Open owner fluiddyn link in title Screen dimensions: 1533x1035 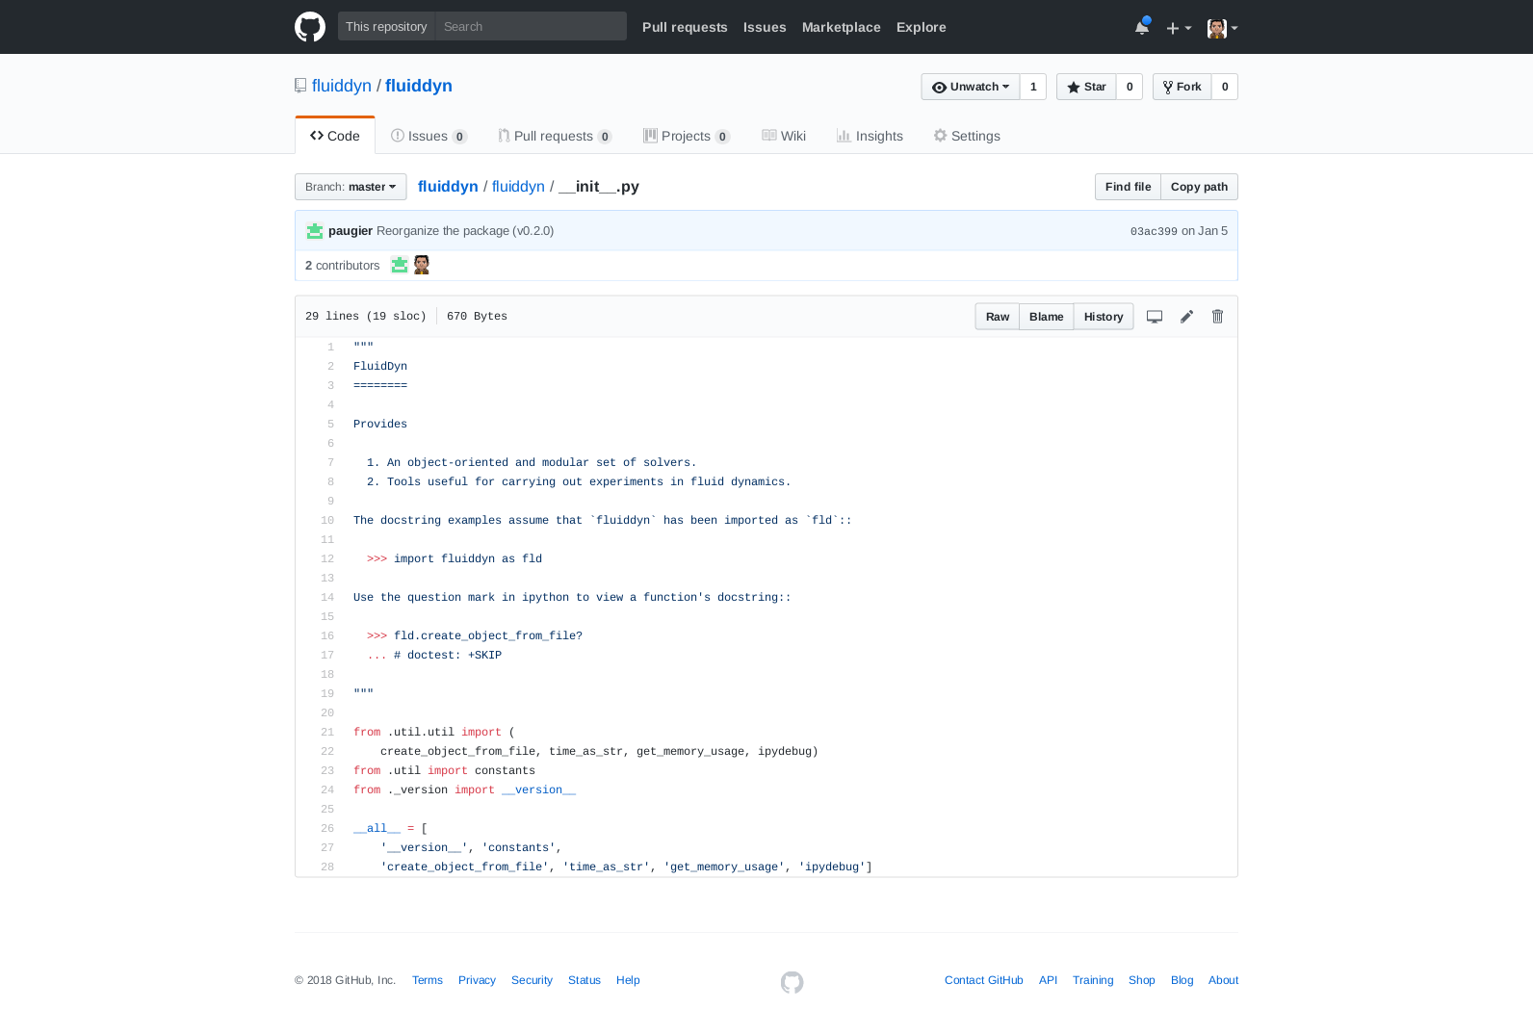click(x=342, y=86)
